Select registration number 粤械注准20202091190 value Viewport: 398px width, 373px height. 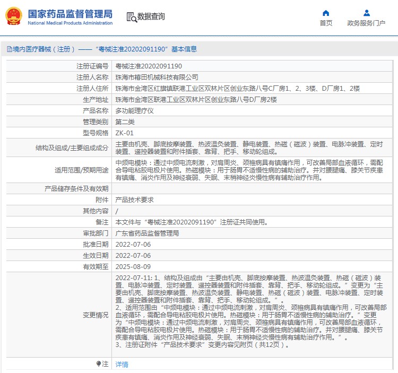[x=149, y=66]
